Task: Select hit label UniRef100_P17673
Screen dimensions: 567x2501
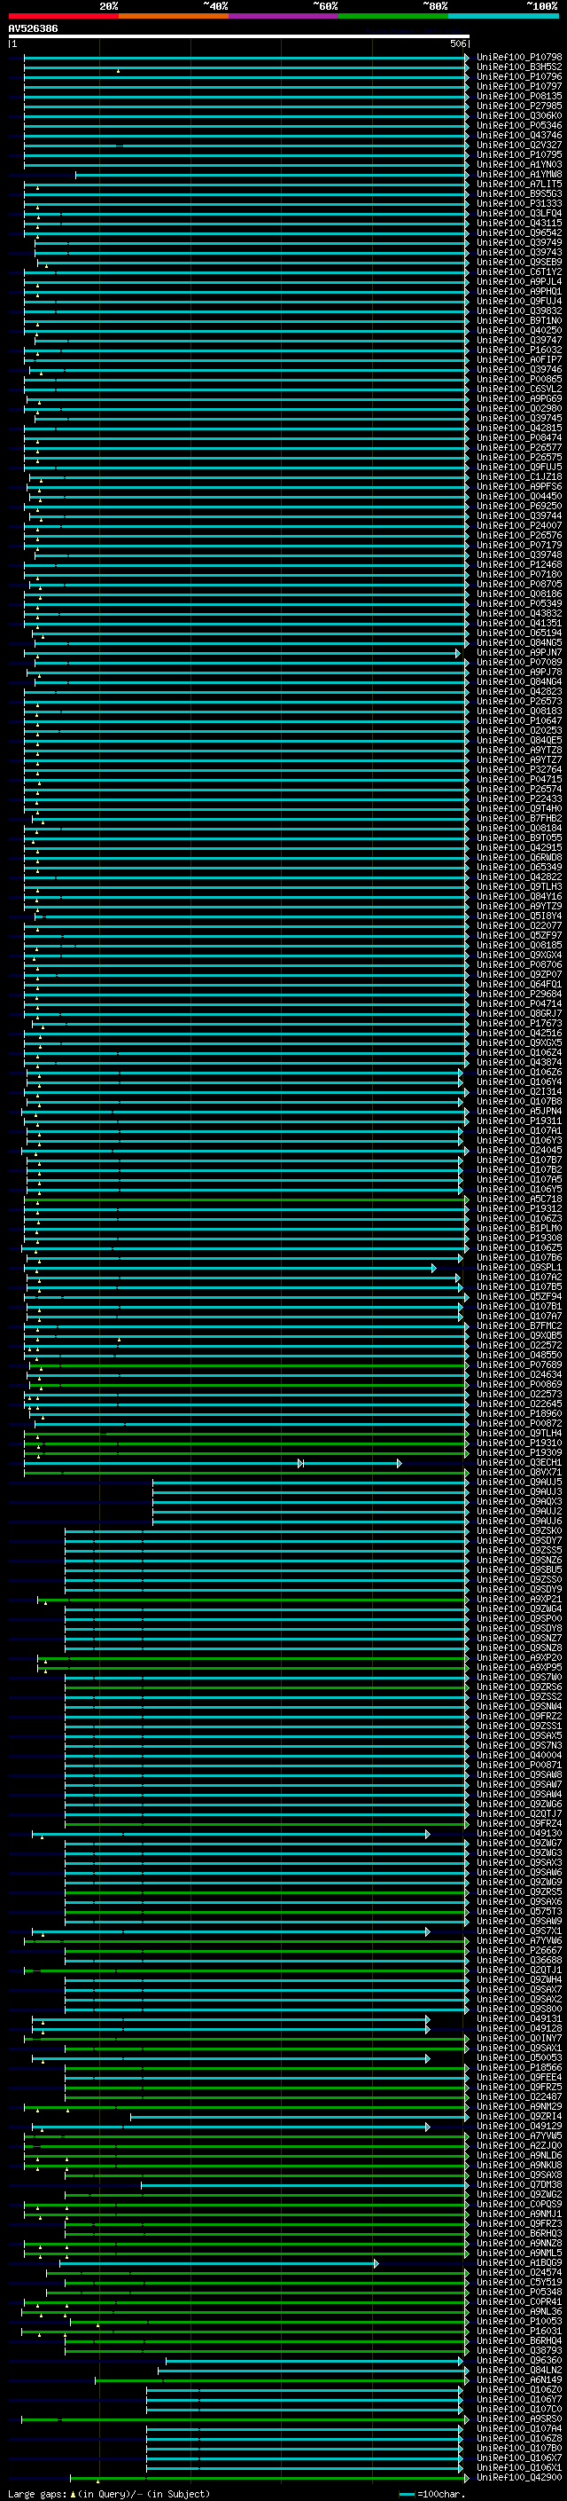Action: point(519,1022)
